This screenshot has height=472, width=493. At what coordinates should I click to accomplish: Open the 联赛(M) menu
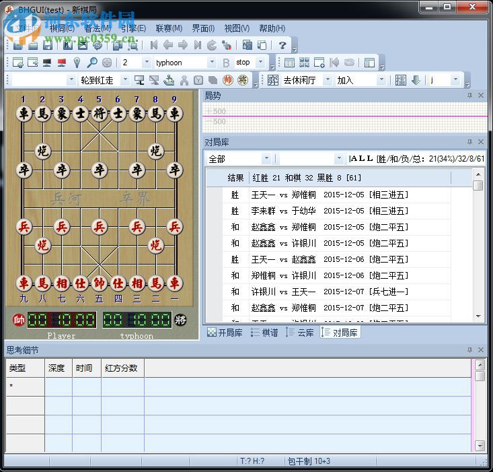169,28
